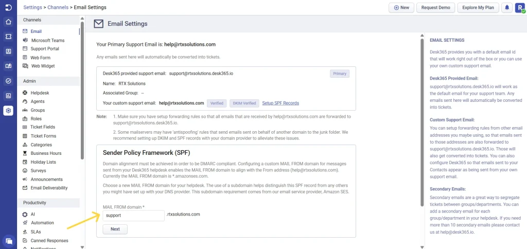The image size is (527, 249).
Task: Open Email Deliverability in Admin menu
Action: [49, 188]
